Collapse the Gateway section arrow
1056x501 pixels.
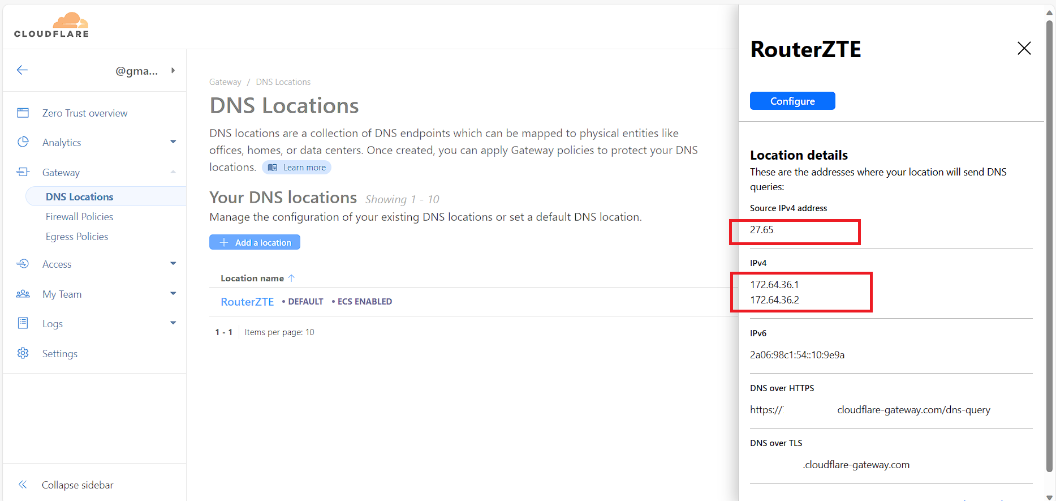[x=173, y=172]
